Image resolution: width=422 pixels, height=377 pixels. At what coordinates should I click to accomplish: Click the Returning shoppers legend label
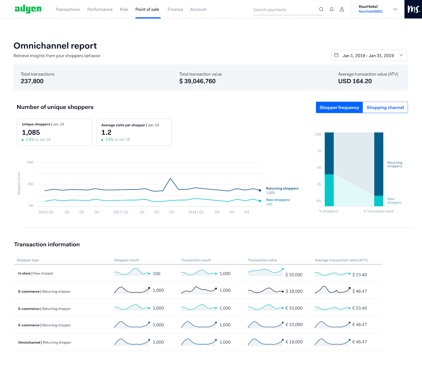coord(282,188)
